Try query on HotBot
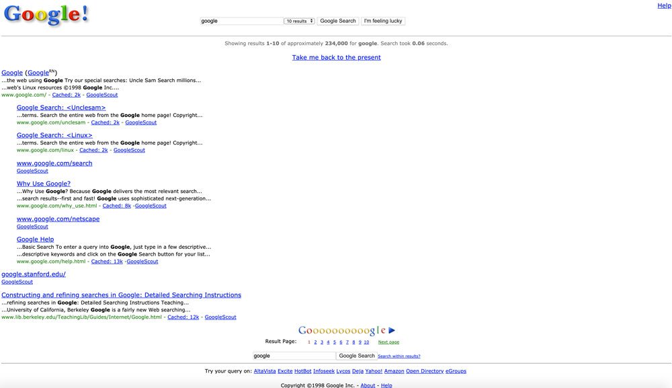The image size is (672, 388). pyautogui.click(x=303, y=371)
